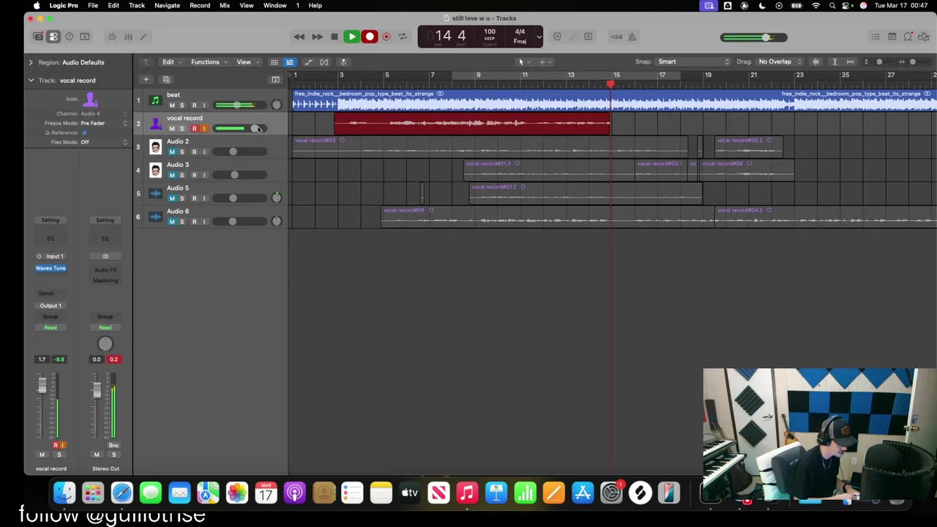Open the media Browsers icon

coord(924,37)
